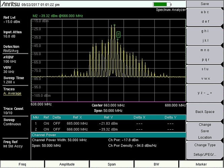Image resolution: width=224 pixels, height=168 pixels.
Task: Open Change Type Setup/JPEG option
Action: [204, 150]
